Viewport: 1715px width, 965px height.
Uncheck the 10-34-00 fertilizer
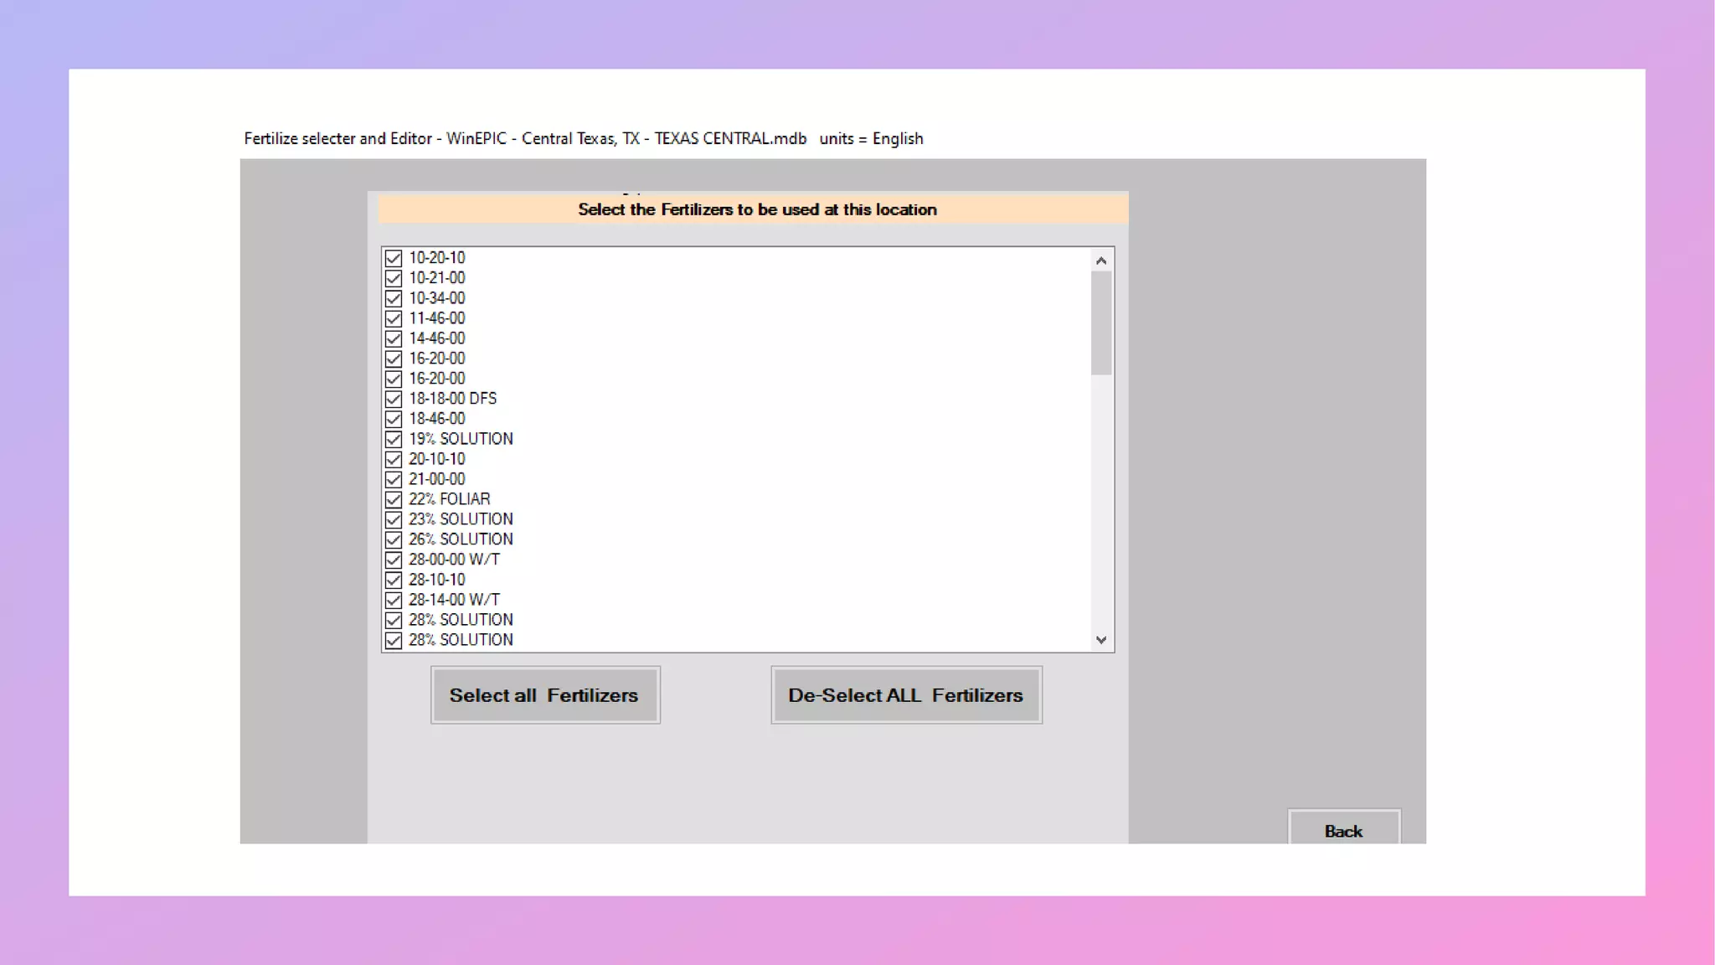394,298
